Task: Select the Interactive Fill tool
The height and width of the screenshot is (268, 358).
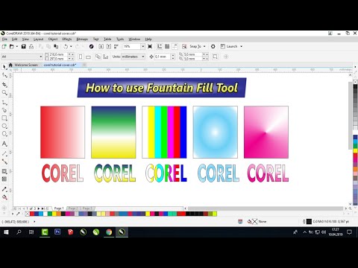Action: tap(4, 197)
